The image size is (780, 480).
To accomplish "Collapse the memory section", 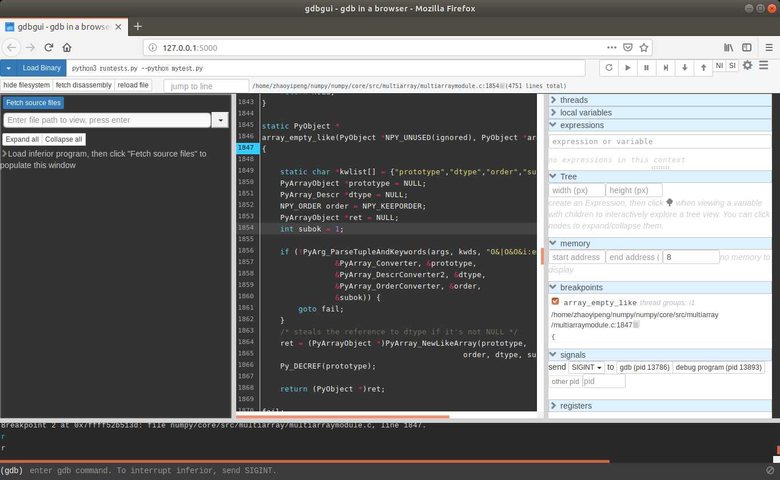I will click(x=660, y=243).
